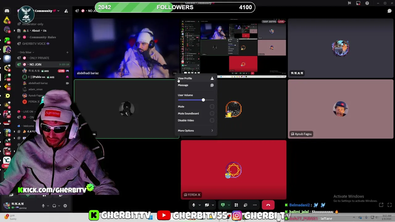
Task: Show hidden system tray icons
Action: pos(354,217)
